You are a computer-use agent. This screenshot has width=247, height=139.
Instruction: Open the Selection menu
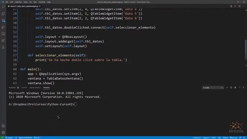pyautogui.click(x=19, y=2)
